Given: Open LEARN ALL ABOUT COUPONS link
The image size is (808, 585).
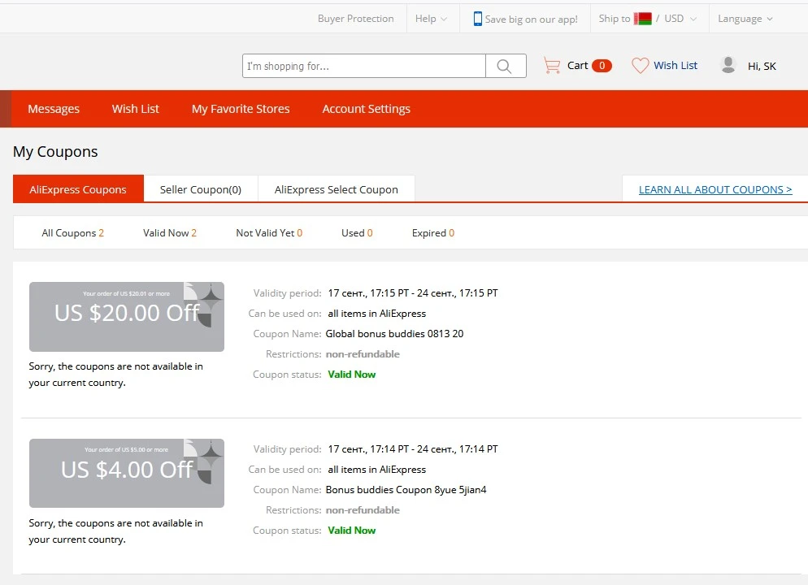Looking at the screenshot, I should click(x=715, y=189).
